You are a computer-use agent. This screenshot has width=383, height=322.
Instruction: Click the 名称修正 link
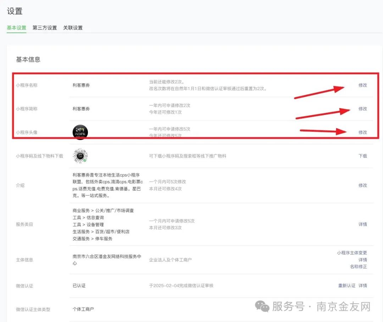click(x=359, y=267)
